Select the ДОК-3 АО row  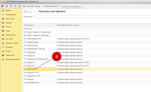pyautogui.click(x=87, y=69)
